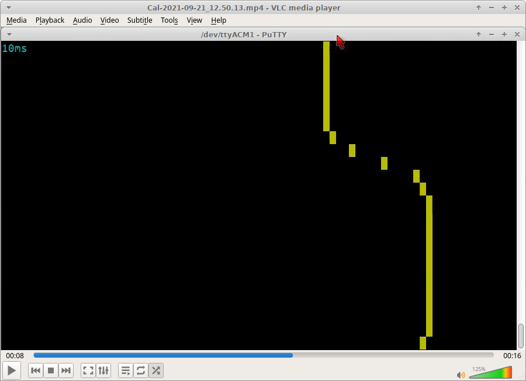Open extended settings and effects
The image size is (526, 381).
coord(103,370)
